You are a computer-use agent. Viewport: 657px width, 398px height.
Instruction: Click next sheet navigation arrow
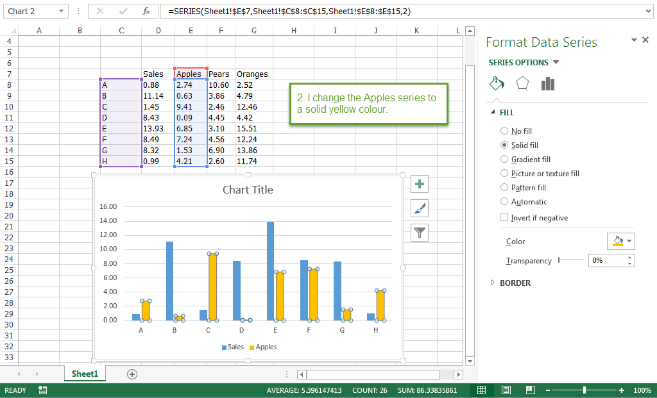click(37, 374)
